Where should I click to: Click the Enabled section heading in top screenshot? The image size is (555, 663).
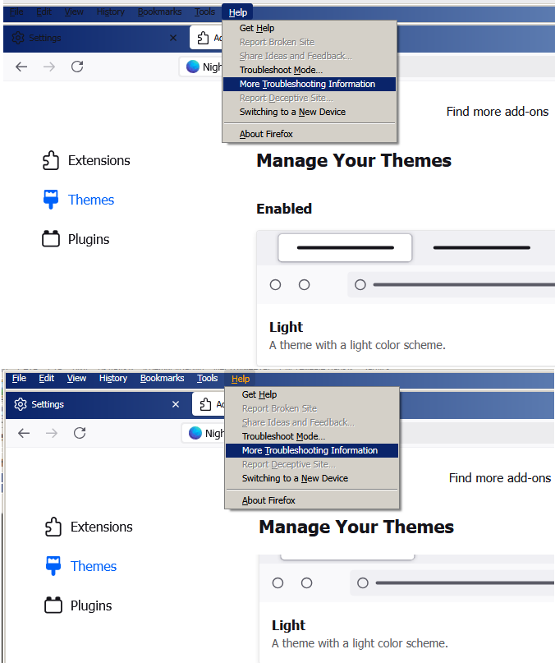point(284,209)
